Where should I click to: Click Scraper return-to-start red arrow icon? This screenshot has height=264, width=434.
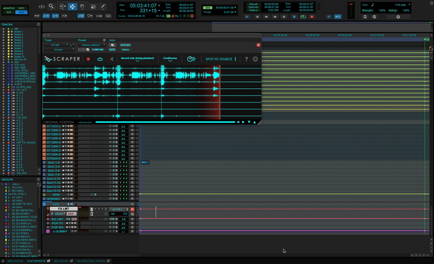tap(111, 59)
